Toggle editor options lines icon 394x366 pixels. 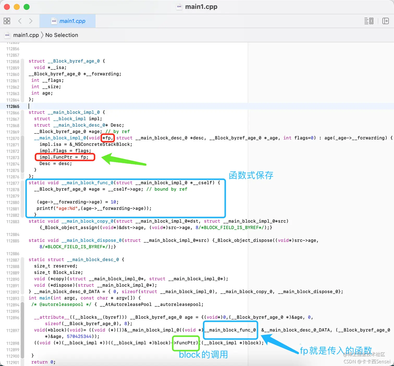click(369, 21)
